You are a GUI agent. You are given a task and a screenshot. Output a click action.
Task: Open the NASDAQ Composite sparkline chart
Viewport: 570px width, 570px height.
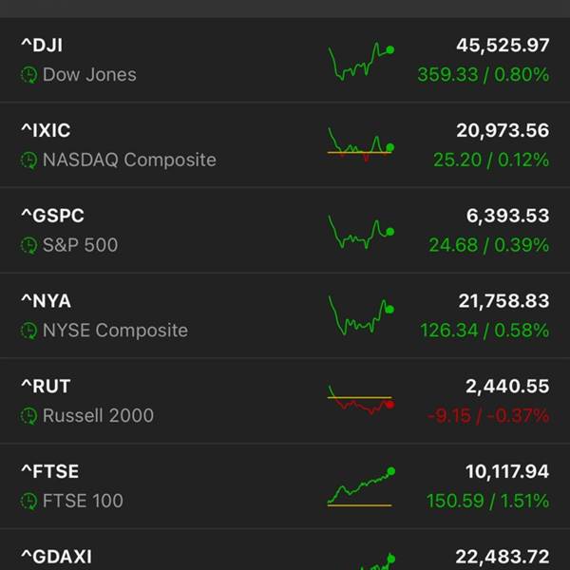360,146
